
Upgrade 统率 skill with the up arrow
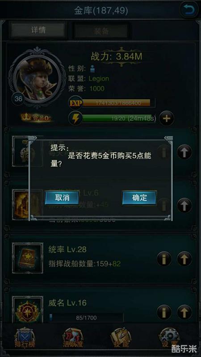click(x=184, y=259)
